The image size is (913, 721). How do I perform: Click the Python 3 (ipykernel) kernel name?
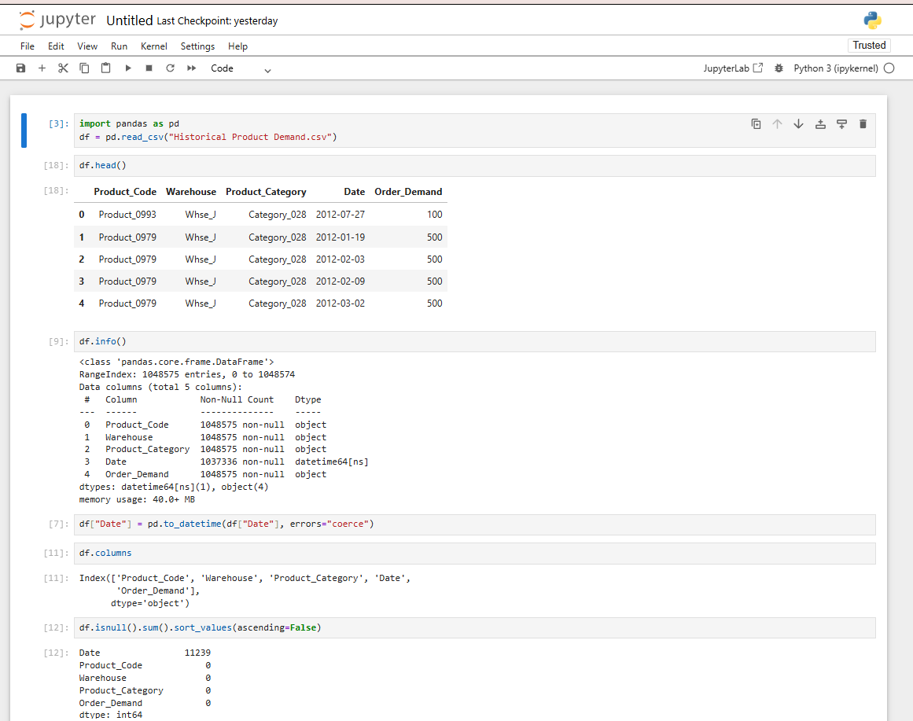[x=836, y=68]
